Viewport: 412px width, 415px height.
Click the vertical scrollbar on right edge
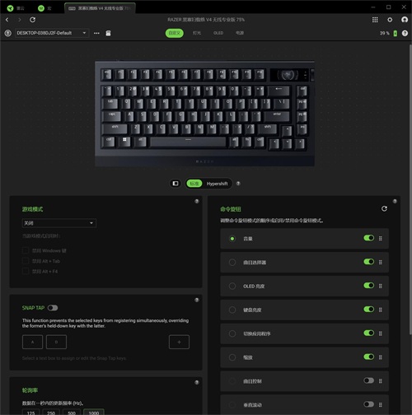point(410,189)
